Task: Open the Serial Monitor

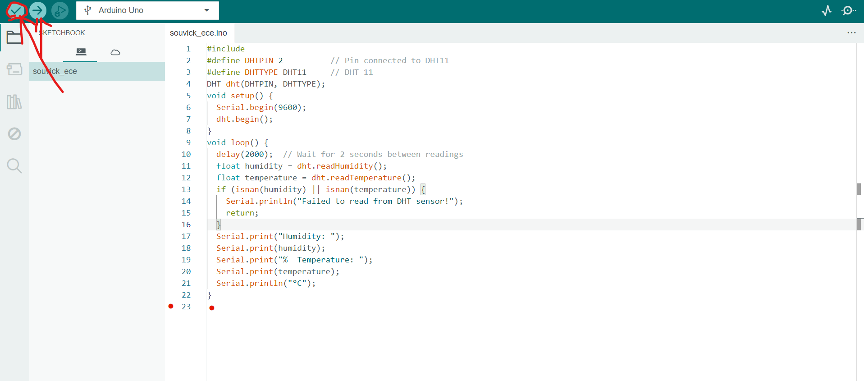Action: point(849,10)
